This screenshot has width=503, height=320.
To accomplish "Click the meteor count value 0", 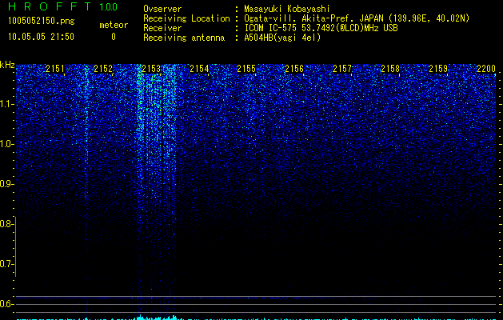I will [114, 37].
